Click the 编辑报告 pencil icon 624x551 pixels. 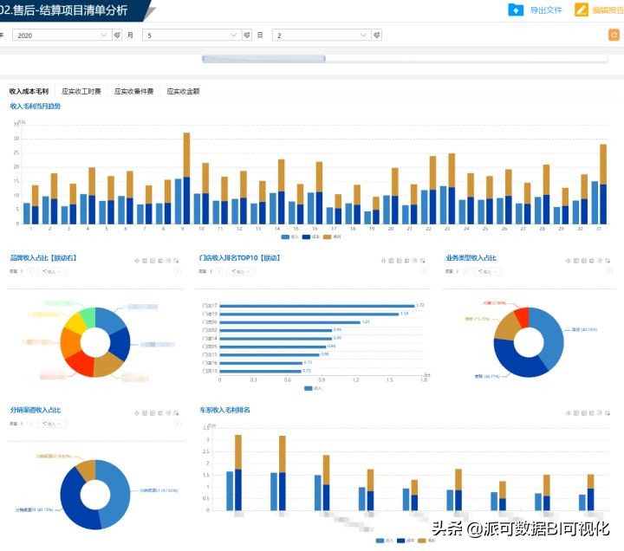point(582,10)
